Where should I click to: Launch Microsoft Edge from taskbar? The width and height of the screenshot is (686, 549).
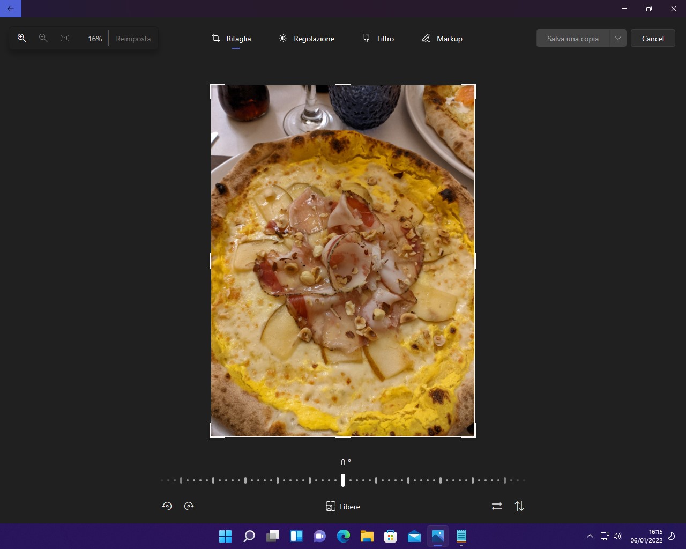coord(344,536)
